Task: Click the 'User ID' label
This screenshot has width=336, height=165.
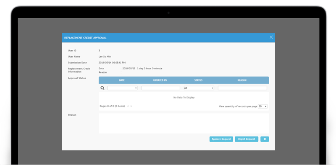Action: (x=72, y=51)
